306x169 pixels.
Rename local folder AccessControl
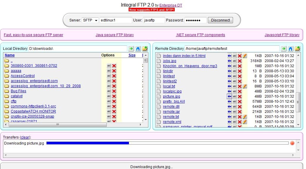pyautogui.click(x=109, y=76)
